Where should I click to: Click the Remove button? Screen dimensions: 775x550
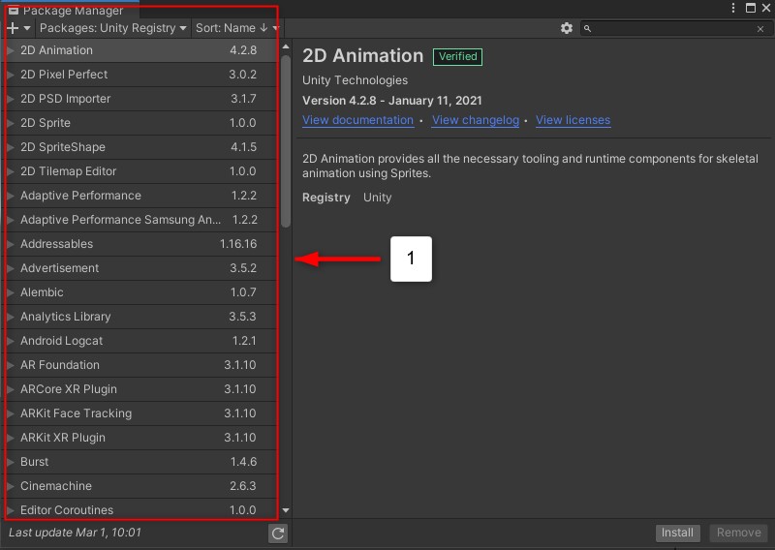tap(738, 533)
